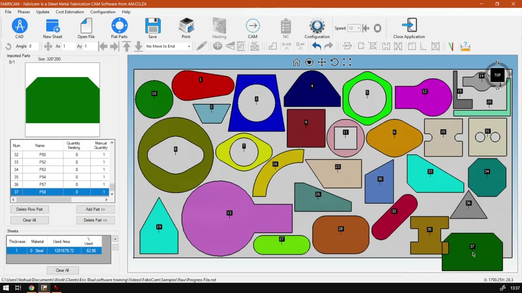Click the pan arrows icon above the sheet
This screenshot has height=293, width=522.
pyautogui.click(x=322, y=62)
